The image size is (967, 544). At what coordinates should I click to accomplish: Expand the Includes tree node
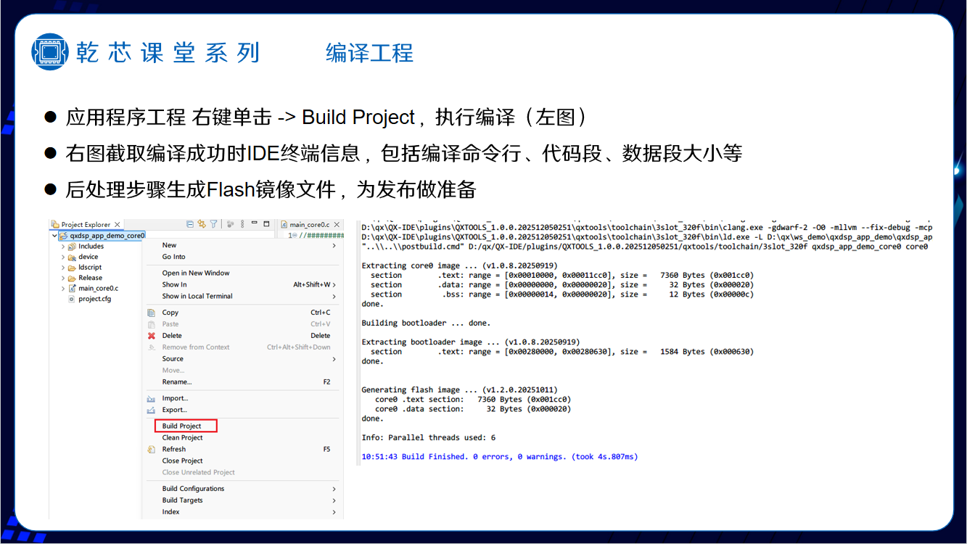pos(63,247)
